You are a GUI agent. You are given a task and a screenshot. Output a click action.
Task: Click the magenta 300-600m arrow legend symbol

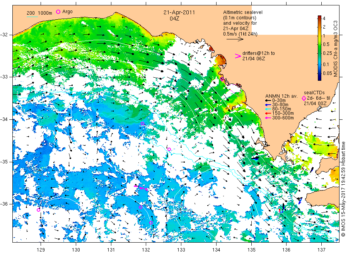(x=268, y=118)
